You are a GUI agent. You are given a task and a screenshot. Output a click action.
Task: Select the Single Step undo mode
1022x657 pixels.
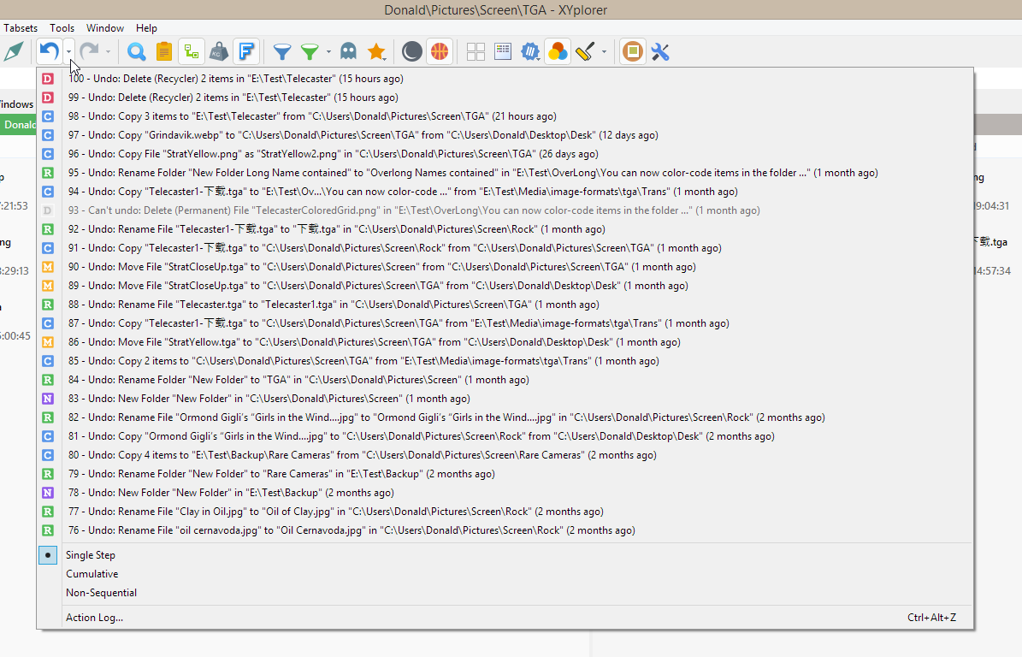tap(91, 555)
